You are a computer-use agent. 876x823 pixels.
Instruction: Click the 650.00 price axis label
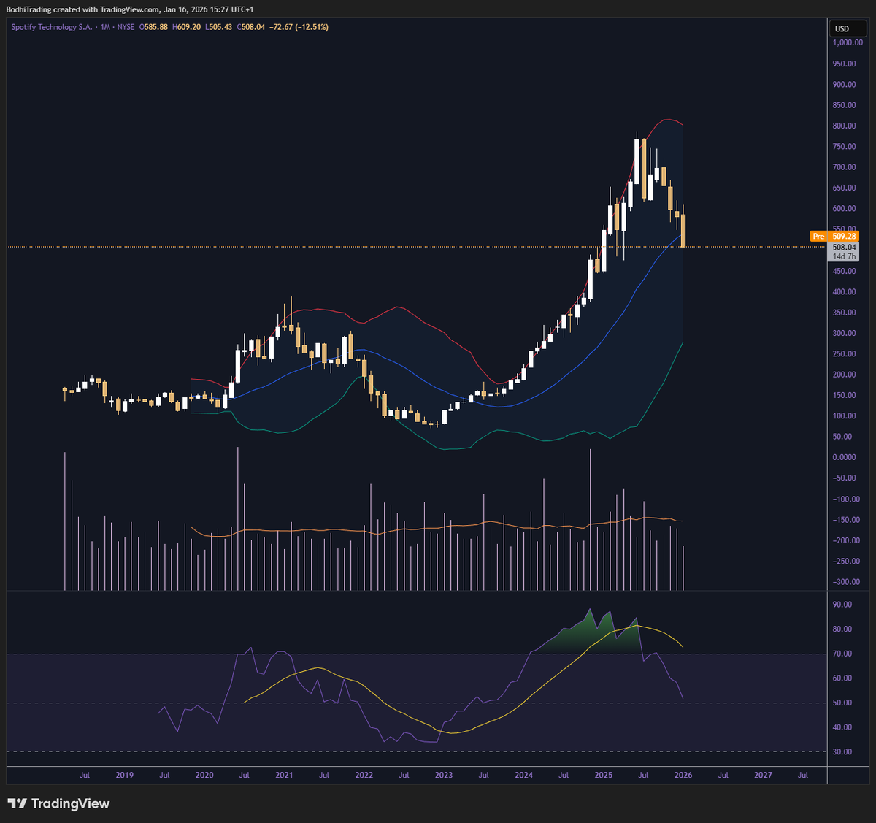pos(845,188)
